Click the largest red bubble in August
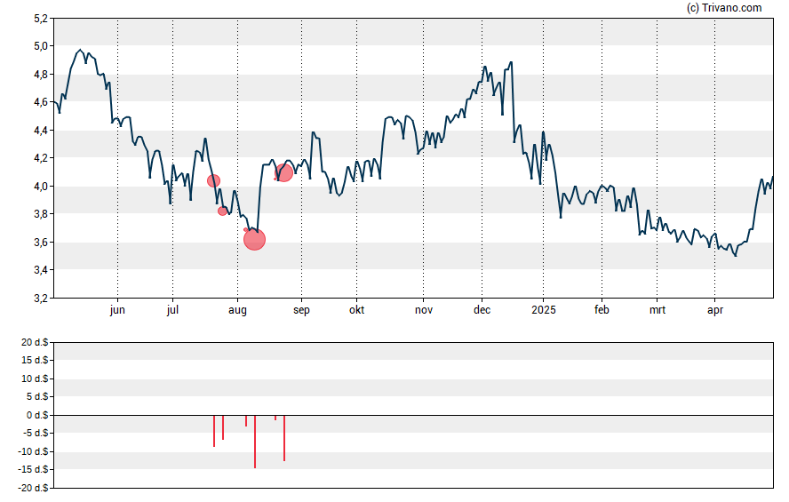The height and width of the screenshot is (502, 789). 254,239
